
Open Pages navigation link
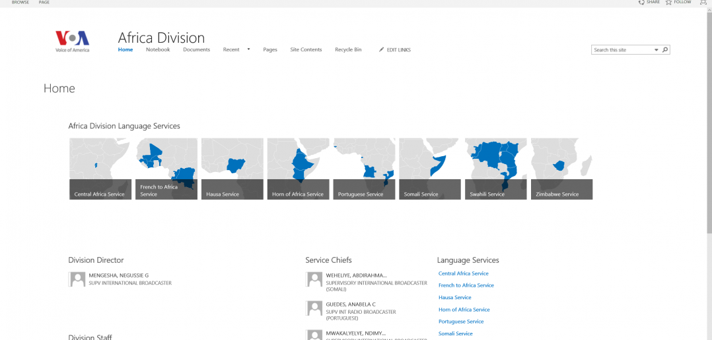pos(270,50)
